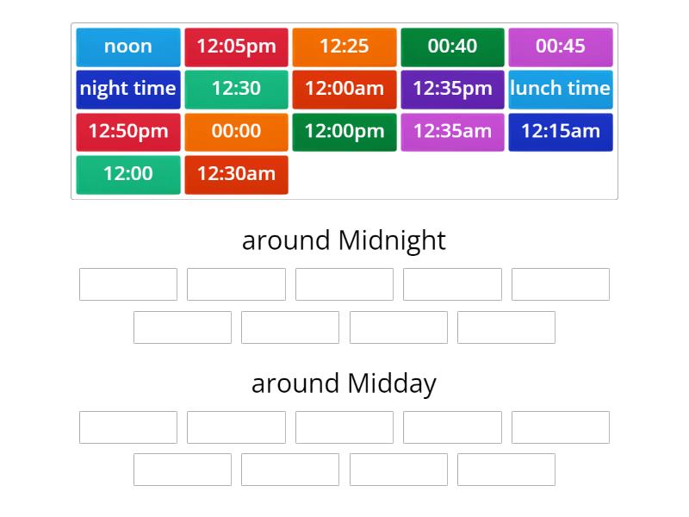Pick the orange "12:25" tile
Image resolution: width=689 pixels, height=517 pixels.
[x=344, y=47]
